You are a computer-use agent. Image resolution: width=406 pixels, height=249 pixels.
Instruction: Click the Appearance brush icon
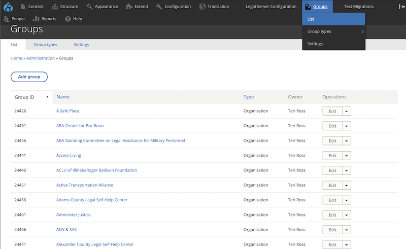click(x=89, y=7)
